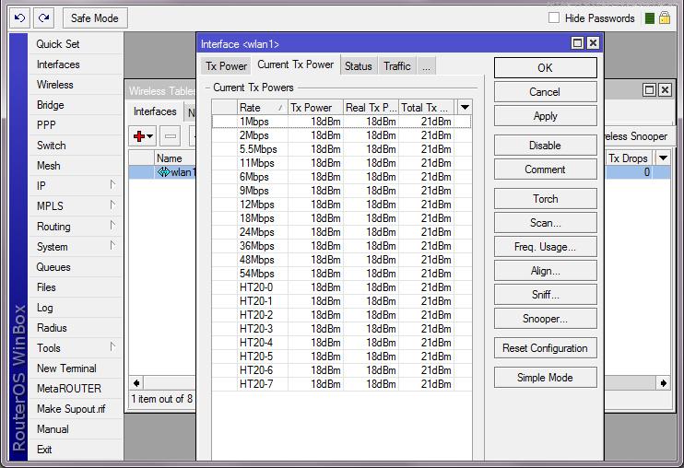Click the Comment button
Viewport: 684px width, 468px height.
click(x=546, y=170)
